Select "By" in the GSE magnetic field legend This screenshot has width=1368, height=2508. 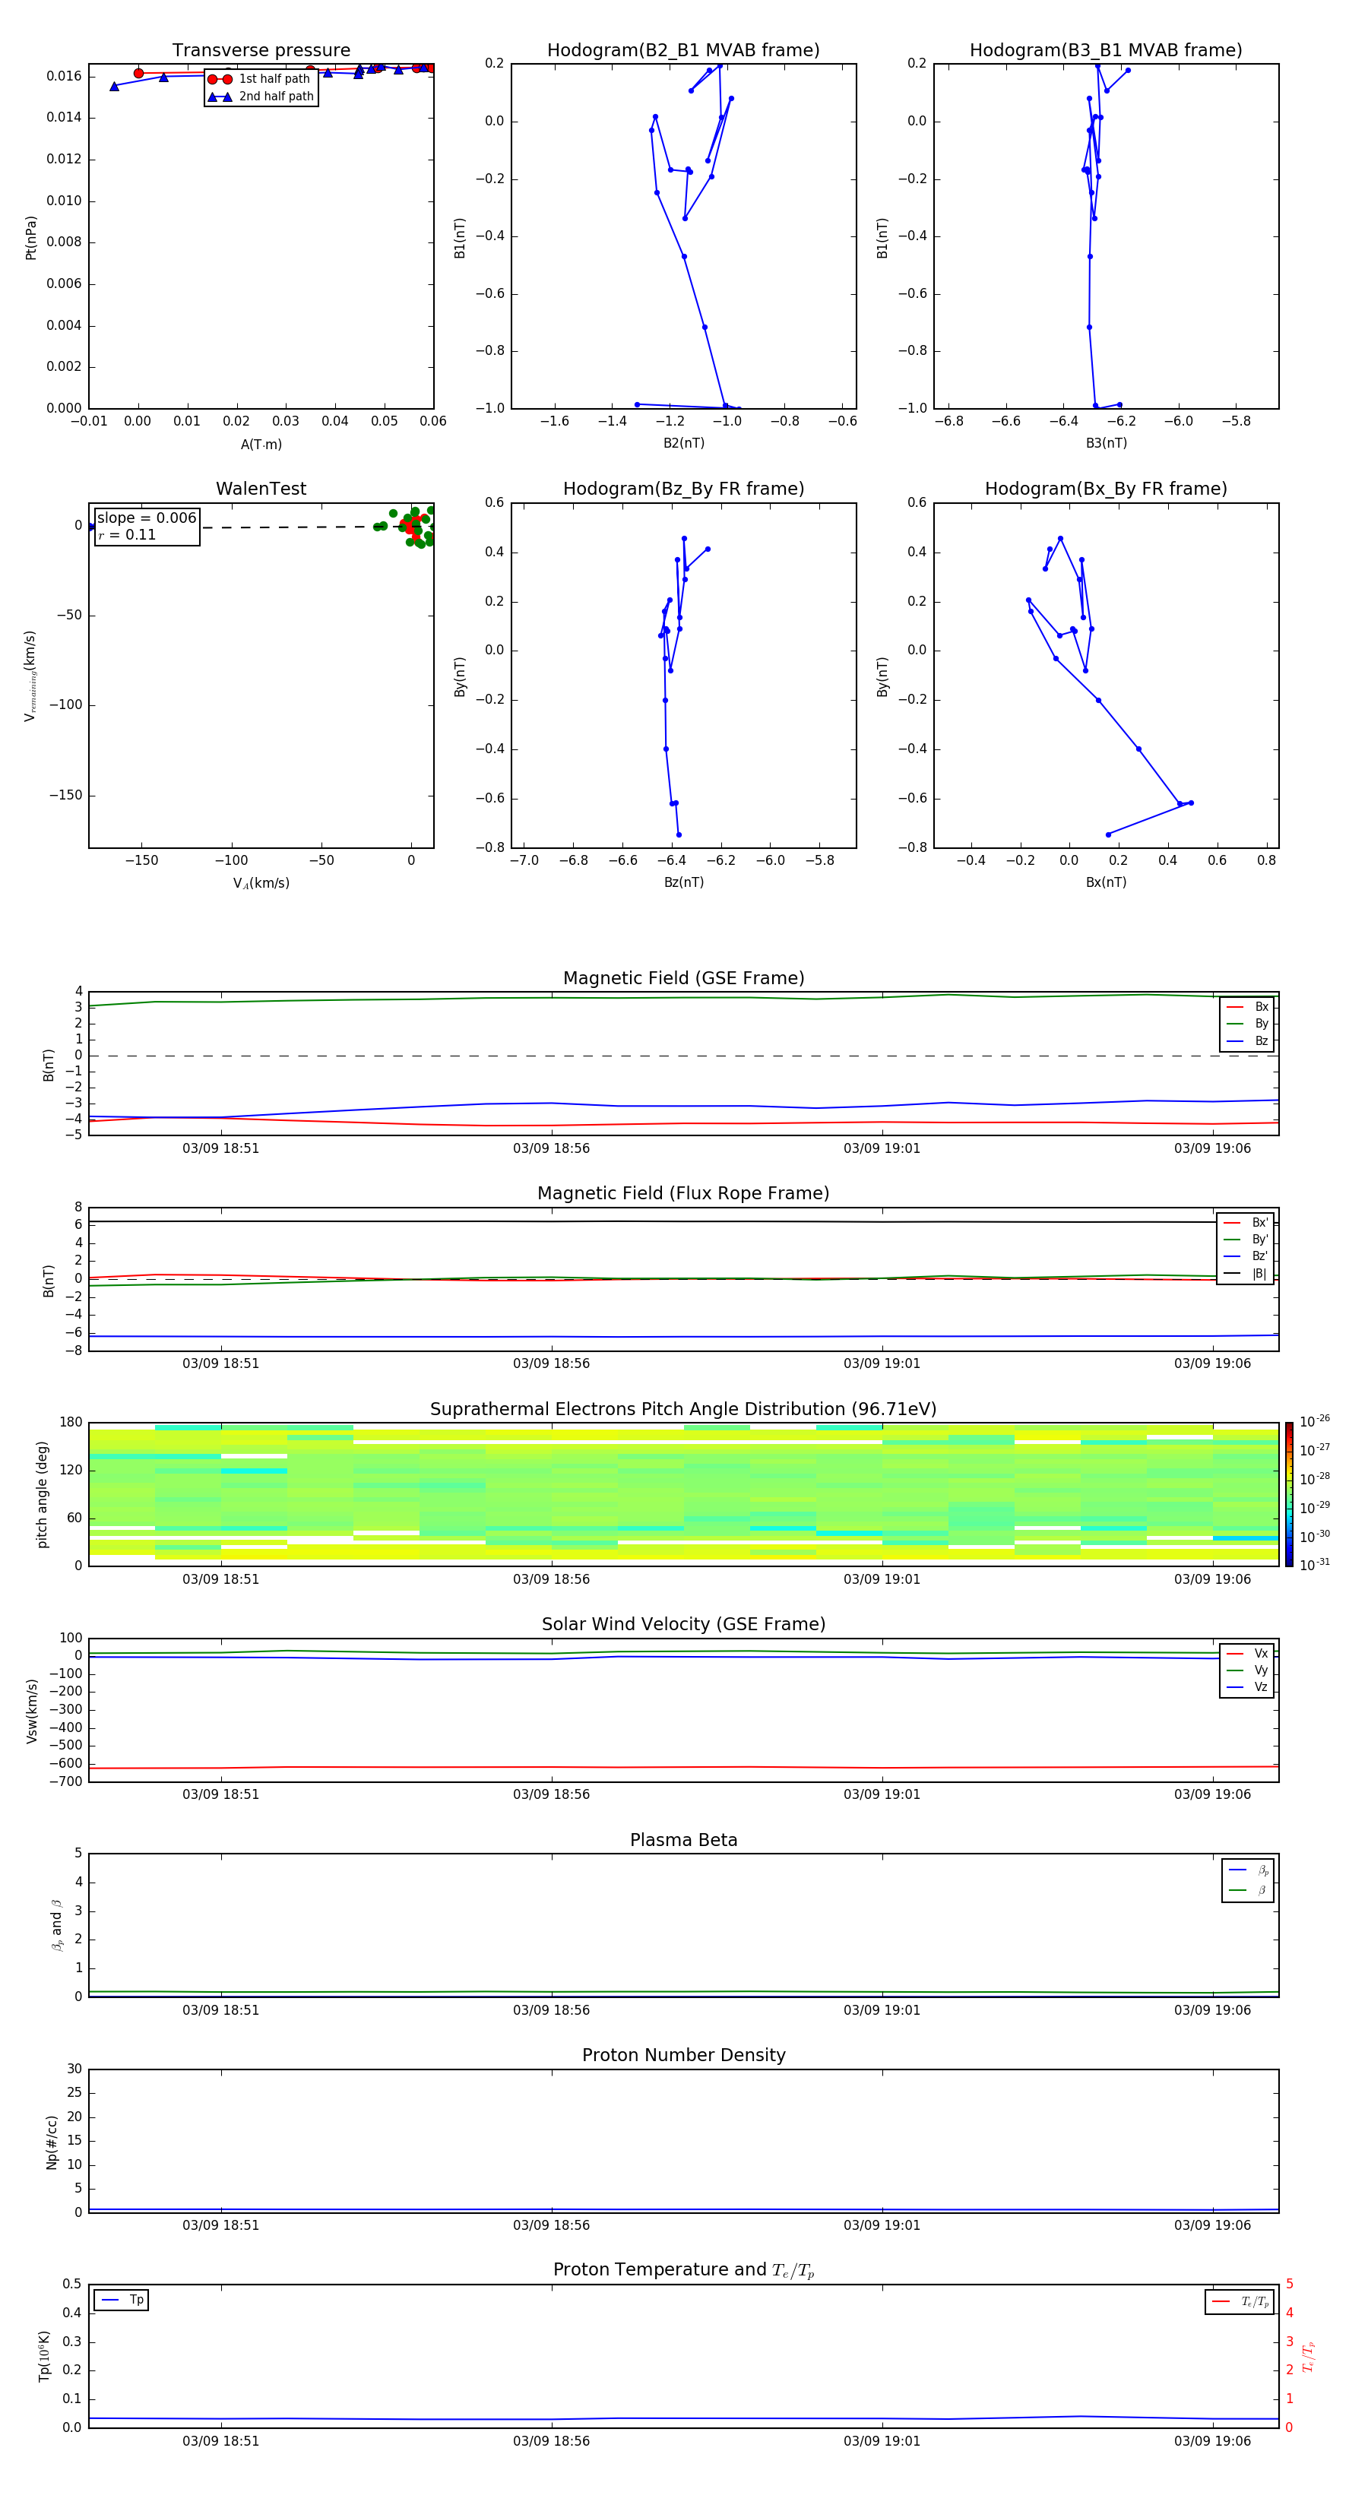[x=1247, y=1024]
